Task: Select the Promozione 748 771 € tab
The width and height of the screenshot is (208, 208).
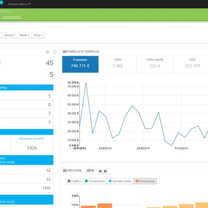Action: tap(80, 64)
